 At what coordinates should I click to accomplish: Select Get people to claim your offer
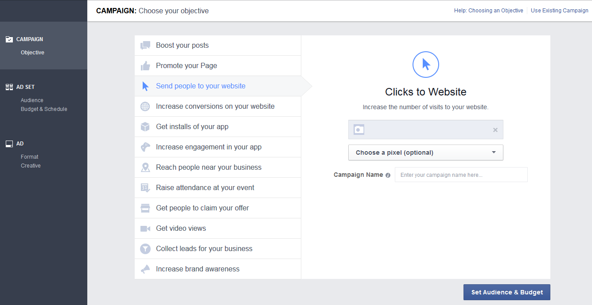pyautogui.click(x=202, y=208)
